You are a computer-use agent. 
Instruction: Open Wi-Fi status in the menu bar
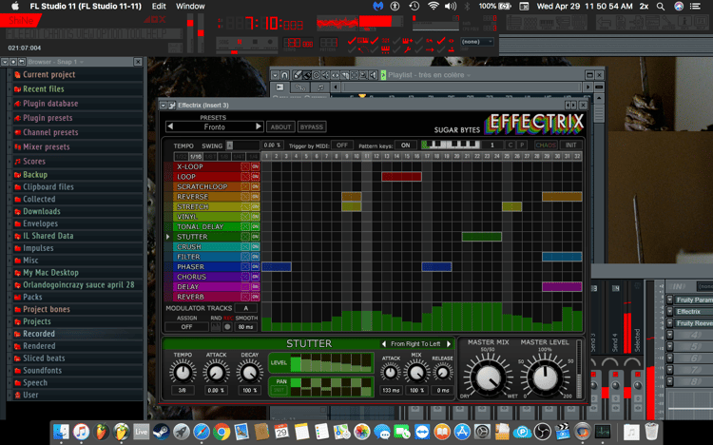point(433,7)
